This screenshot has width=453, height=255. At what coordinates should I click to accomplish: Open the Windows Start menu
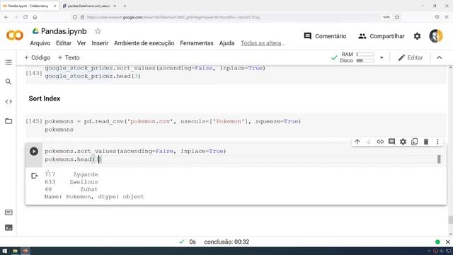coord(5,251)
